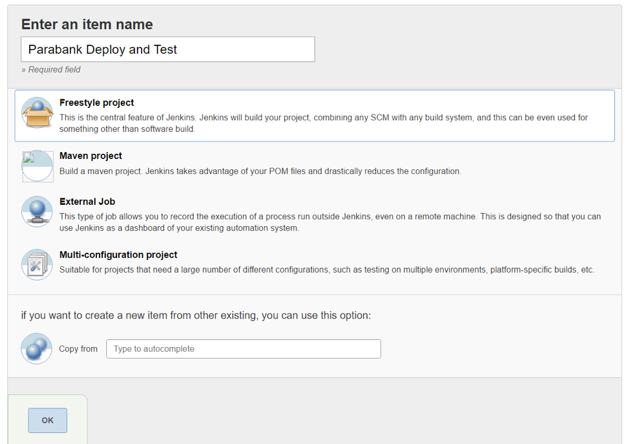Click the Multi-configuration description text
Image resolution: width=630 pixels, height=444 pixels.
(327, 270)
